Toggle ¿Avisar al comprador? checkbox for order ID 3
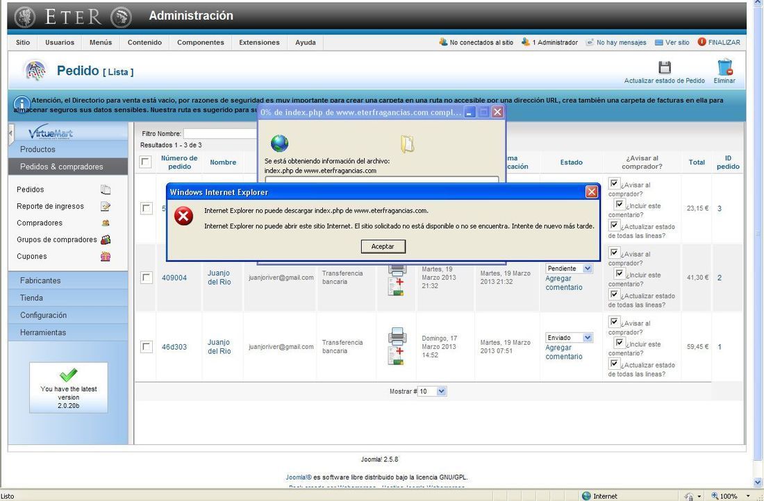Screen dimensions: 764x501 coord(615,184)
